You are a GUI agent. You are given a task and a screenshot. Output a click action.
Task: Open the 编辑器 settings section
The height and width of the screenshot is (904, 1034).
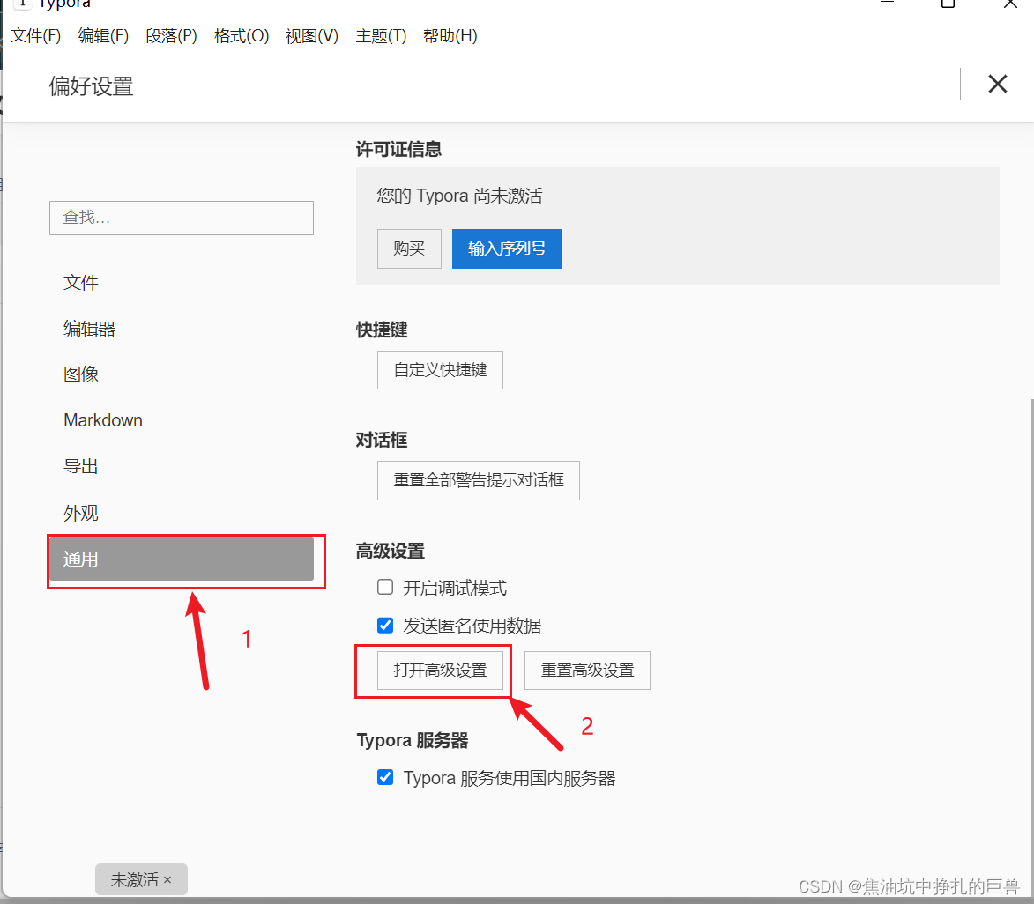coord(91,328)
